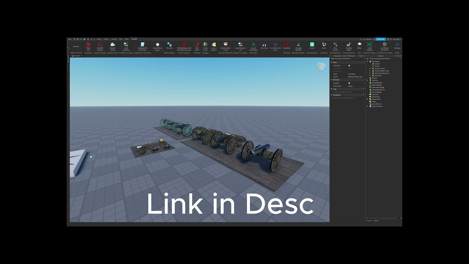Open cooldeath49's Tech Plugin
This screenshot has width=469, height=264.
tap(142, 46)
